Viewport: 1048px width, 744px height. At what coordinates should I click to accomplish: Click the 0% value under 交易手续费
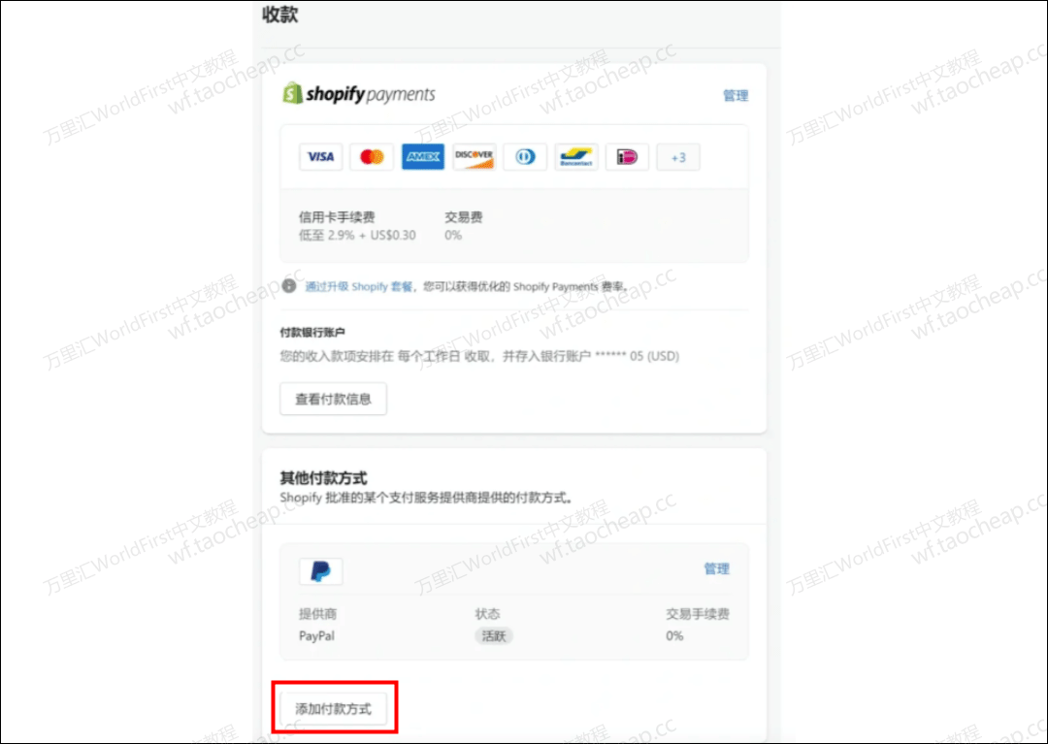[x=674, y=635]
